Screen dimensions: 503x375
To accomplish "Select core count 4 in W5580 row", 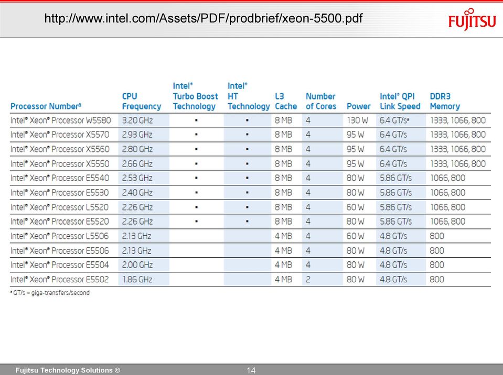I will pyautogui.click(x=308, y=120).
